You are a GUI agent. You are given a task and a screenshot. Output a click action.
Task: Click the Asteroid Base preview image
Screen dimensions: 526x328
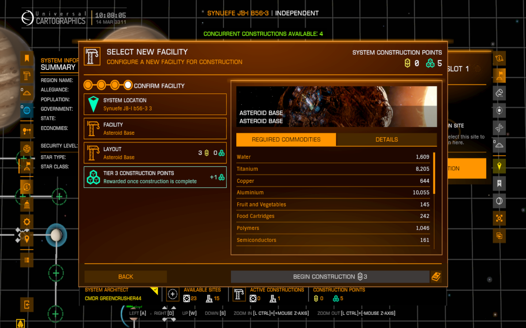[x=336, y=106]
